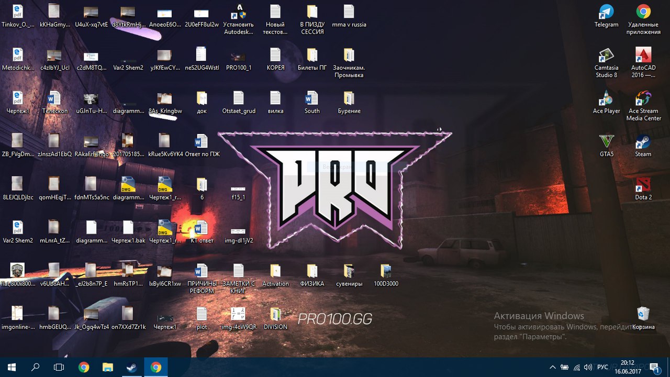Open Steam desktop shortcut
The height and width of the screenshot is (377, 670).
click(x=643, y=146)
